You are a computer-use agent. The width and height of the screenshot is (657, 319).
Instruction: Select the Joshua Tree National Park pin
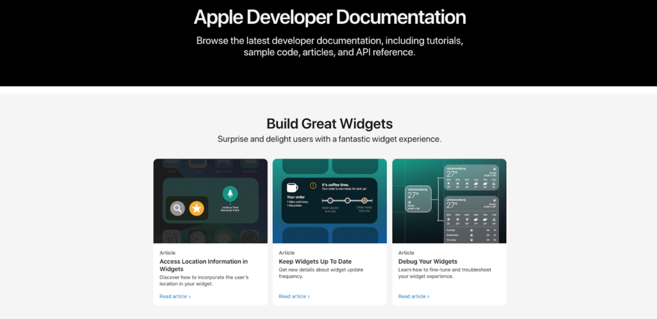tap(230, 193)
